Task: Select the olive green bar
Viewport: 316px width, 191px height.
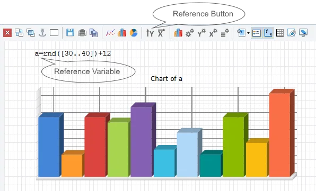Action: (233, 147)
